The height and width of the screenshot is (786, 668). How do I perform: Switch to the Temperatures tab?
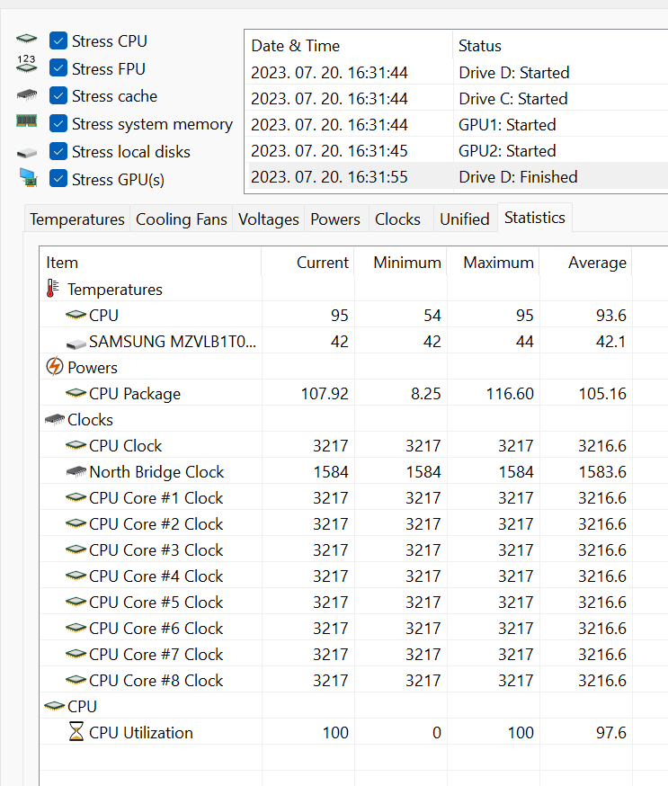pyautogui.click(x=77, y=219)
